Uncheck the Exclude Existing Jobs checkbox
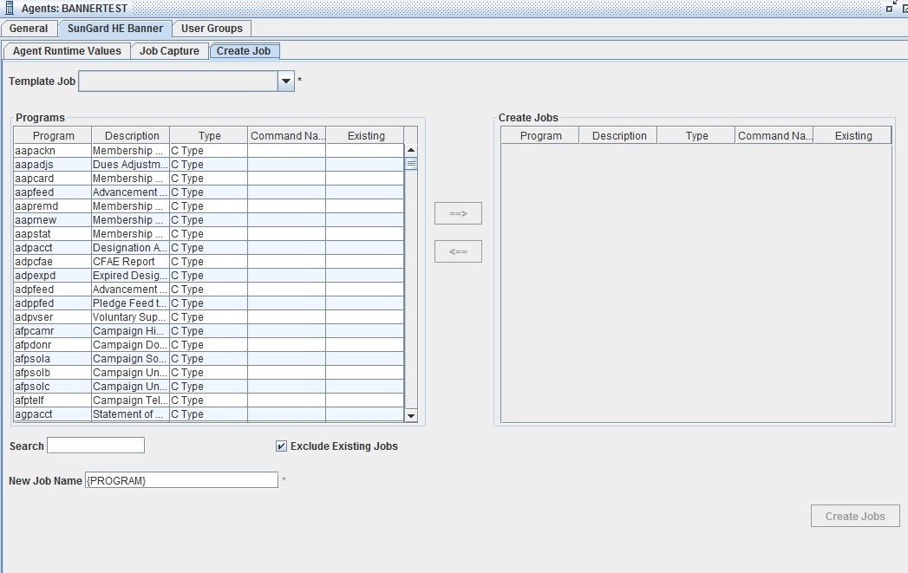The width and height of the screenshot is (908, 573). click(x=280, y=446)
